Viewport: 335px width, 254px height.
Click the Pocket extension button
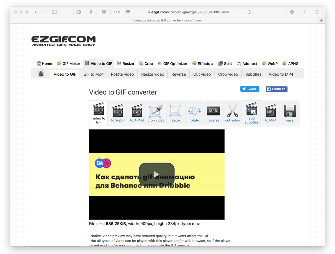click(x=104, y=12)
